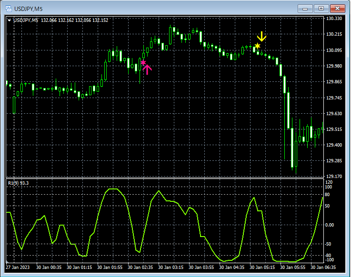Click the 27 Jan 2023 time label

coord(18,267)
